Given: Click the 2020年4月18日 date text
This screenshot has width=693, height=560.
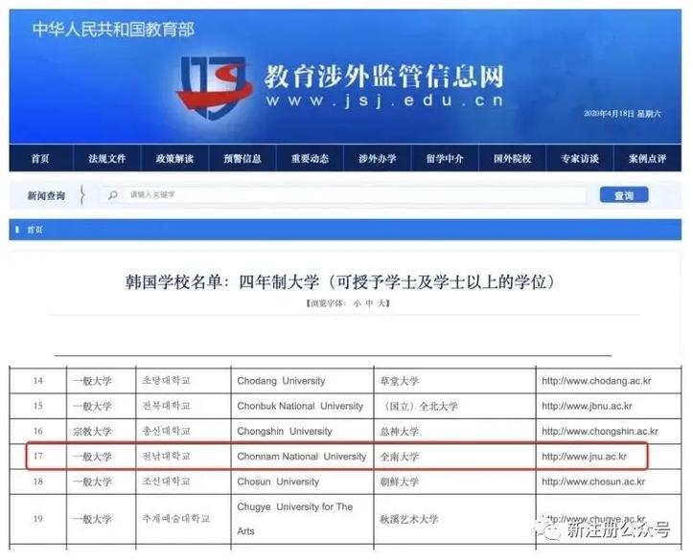Looking at the screenshot, I should pyautogui.click(x=622, y=113).
